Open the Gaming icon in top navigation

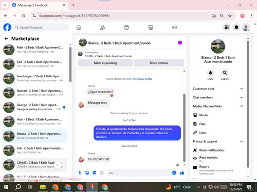pos(174,27)
